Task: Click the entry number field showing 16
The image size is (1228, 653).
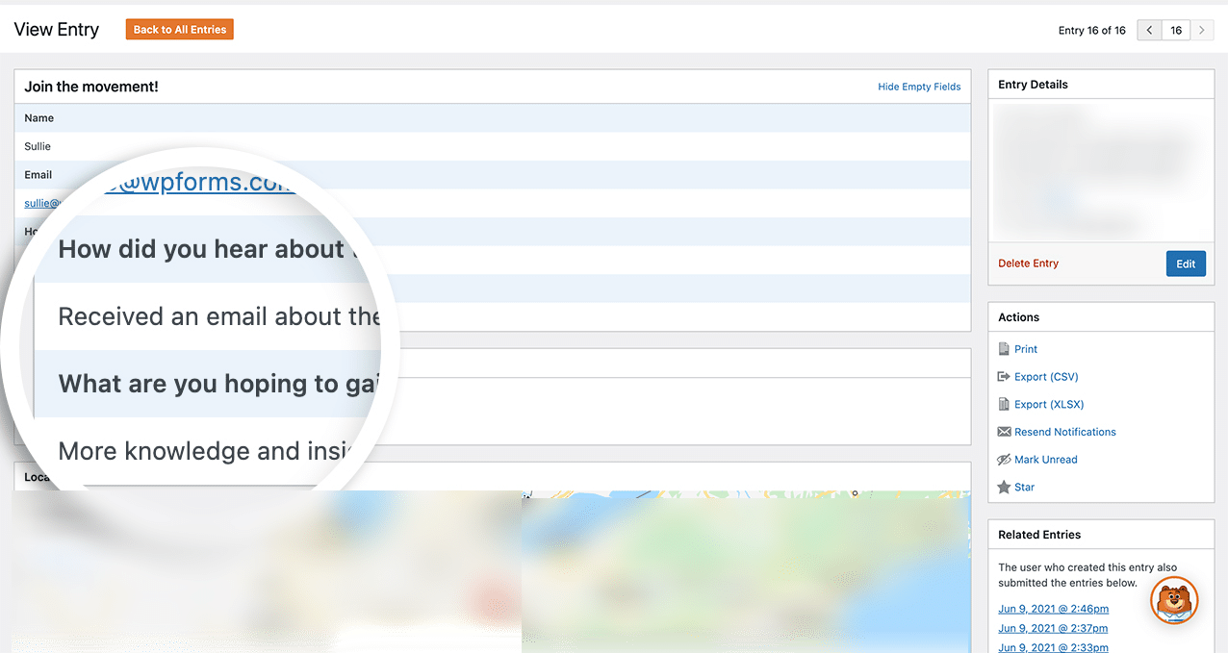Action: tap(1176, 31)
